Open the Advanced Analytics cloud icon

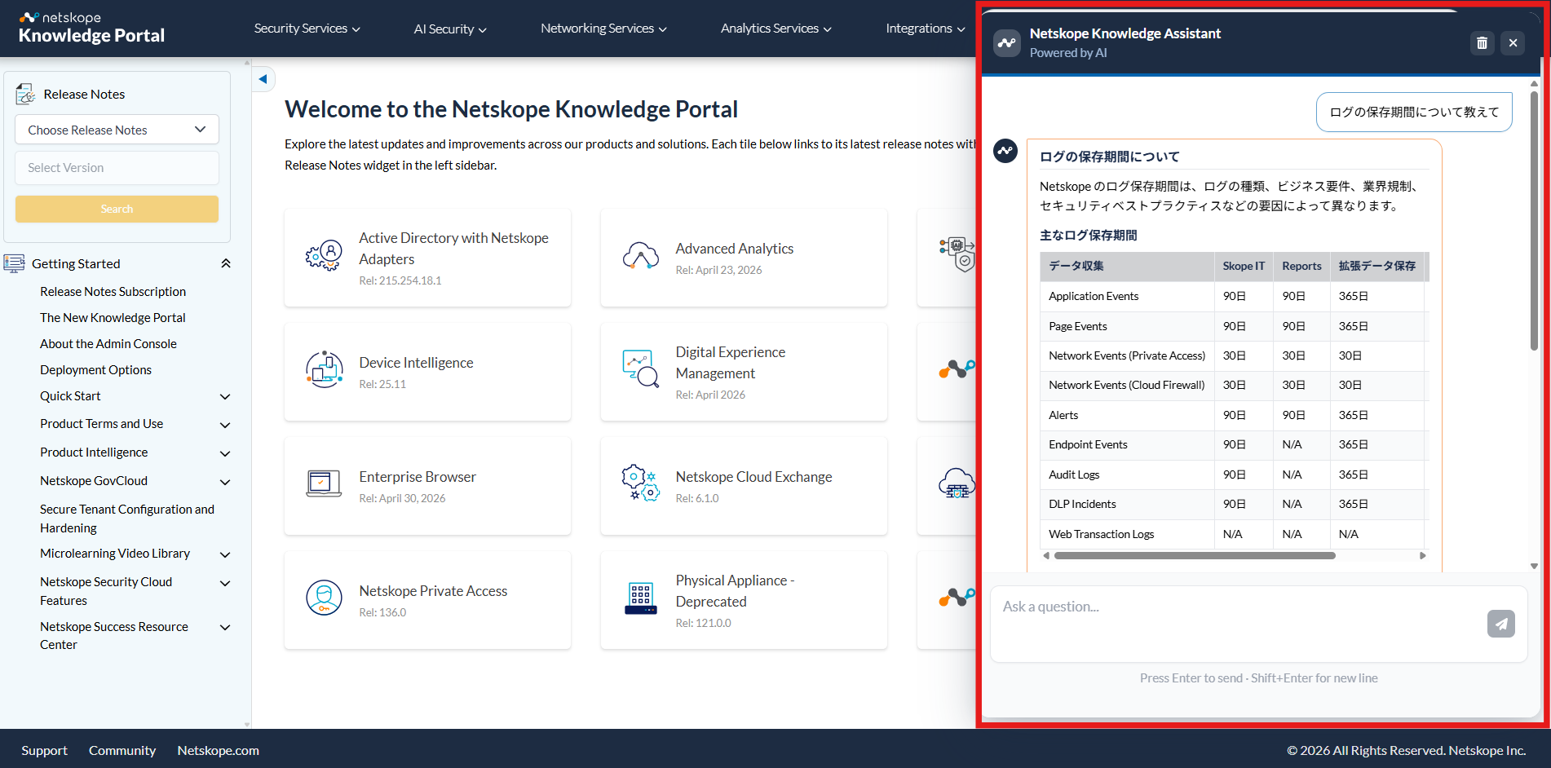640,256
